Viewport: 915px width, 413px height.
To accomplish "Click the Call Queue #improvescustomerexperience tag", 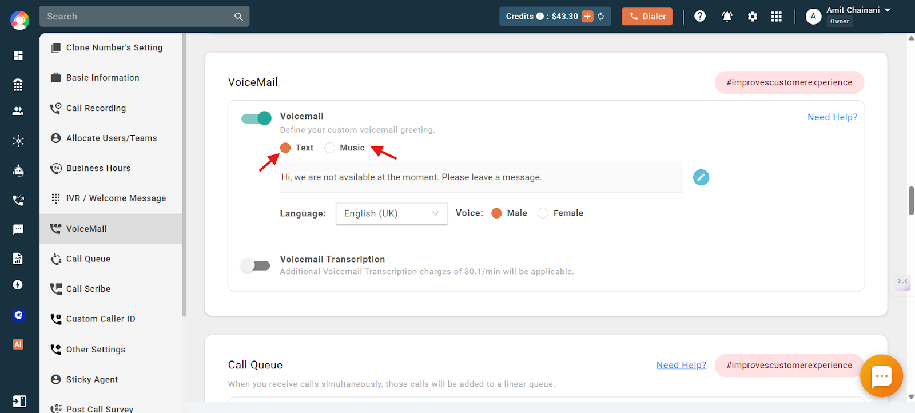I will click(x=789, y=365).
